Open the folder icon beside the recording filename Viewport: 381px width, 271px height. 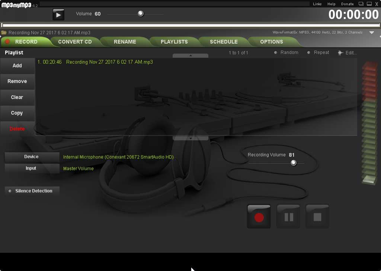point(4,32)
